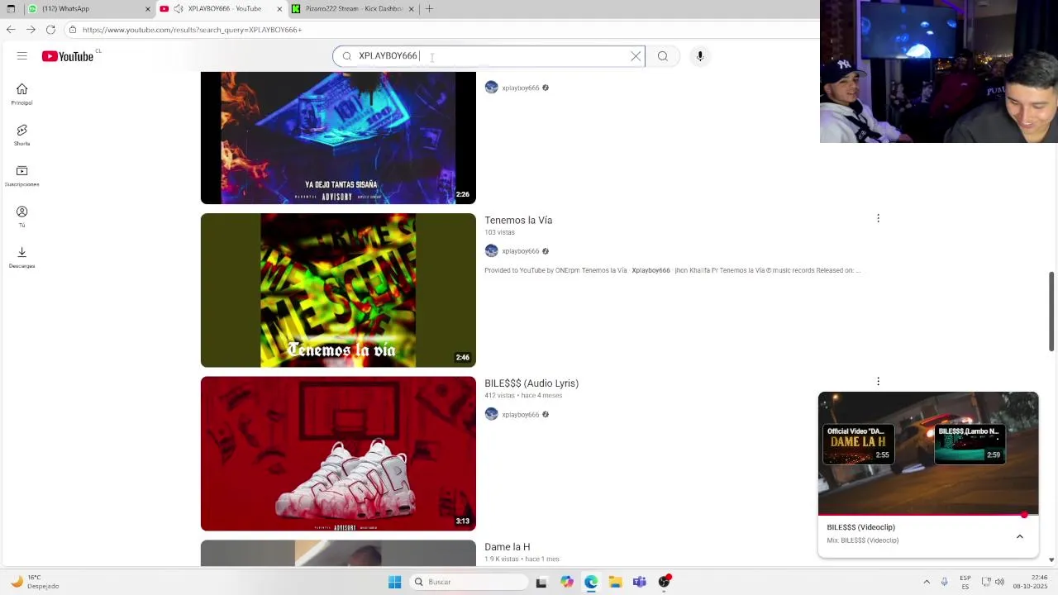Open Task View on the taskbar
Image resolution: width=1058 pixels, height=595 pixels.
pos(541,582)
